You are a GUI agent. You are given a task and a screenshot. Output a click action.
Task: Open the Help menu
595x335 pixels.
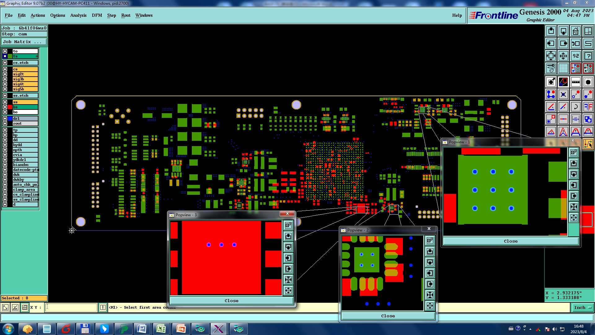pos(457,15)
